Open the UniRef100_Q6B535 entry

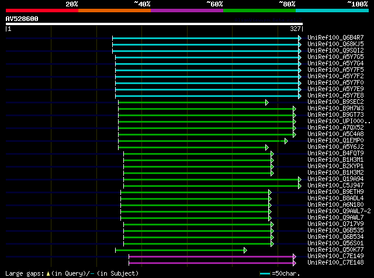tap(335, 231)
